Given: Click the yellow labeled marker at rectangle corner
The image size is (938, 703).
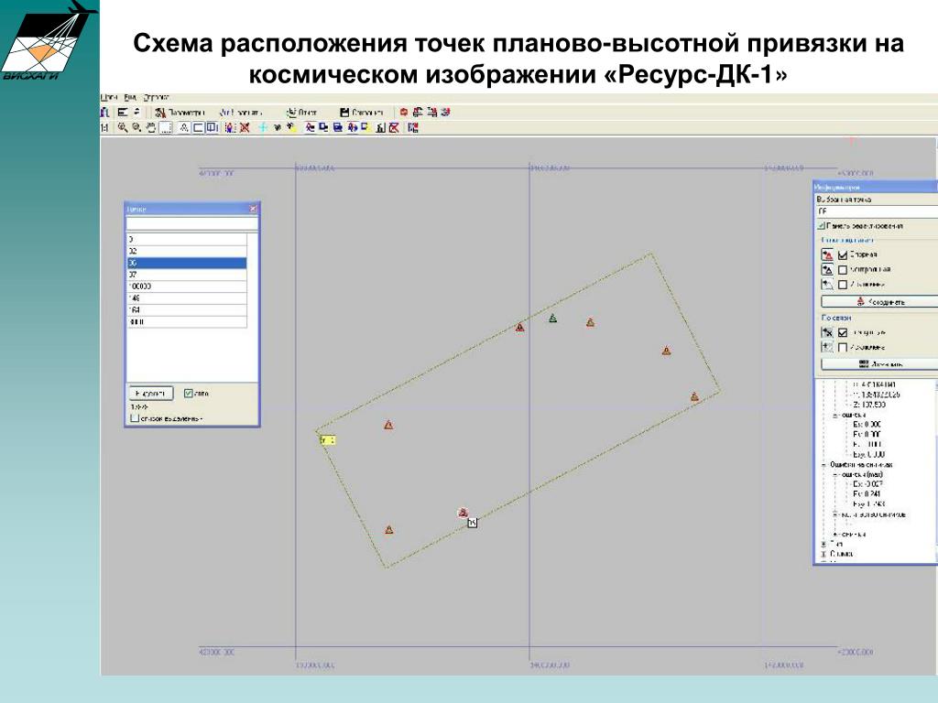Looking at the screenshot, I should tap(327, 440).
